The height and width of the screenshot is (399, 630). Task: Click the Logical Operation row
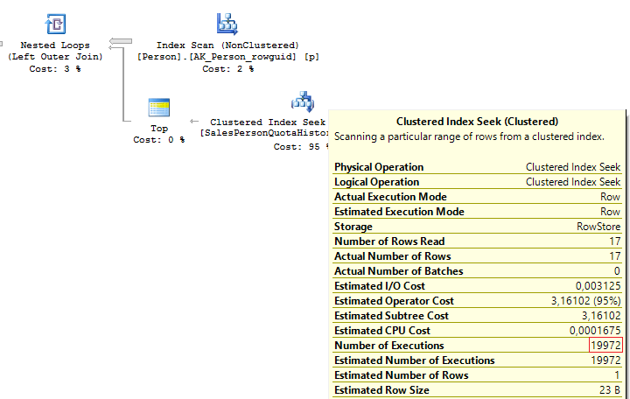(x=478, y=182)
